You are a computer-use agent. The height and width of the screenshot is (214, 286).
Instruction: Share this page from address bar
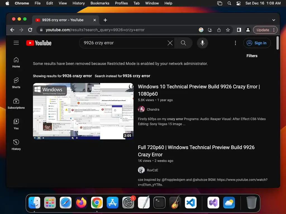click(219, 30)
